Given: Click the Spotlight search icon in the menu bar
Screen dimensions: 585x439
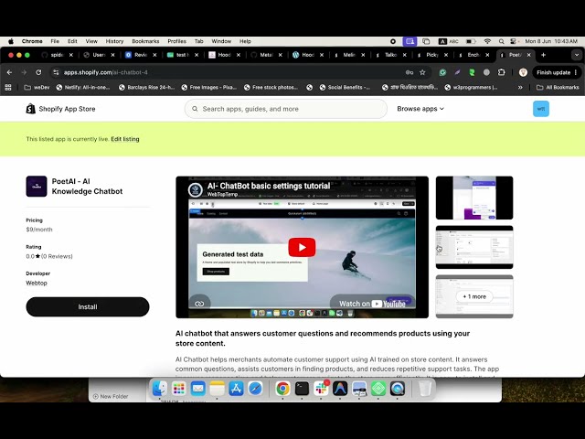Looking at the screenshot, I should point(502,41).
